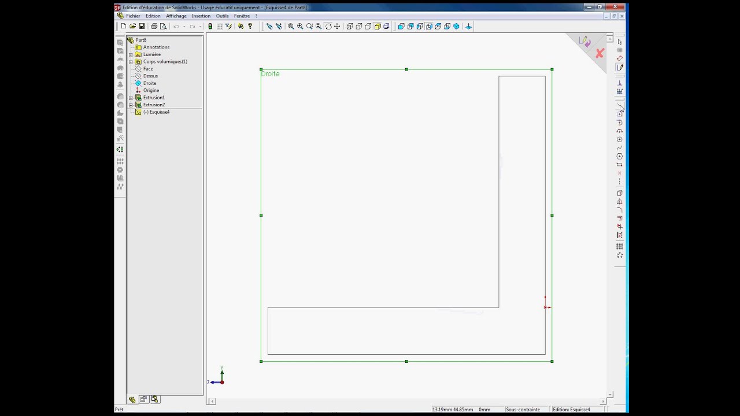Open the Fenêtre menu
The width and height of the screenshot is (740, 416).
(242, 16)
